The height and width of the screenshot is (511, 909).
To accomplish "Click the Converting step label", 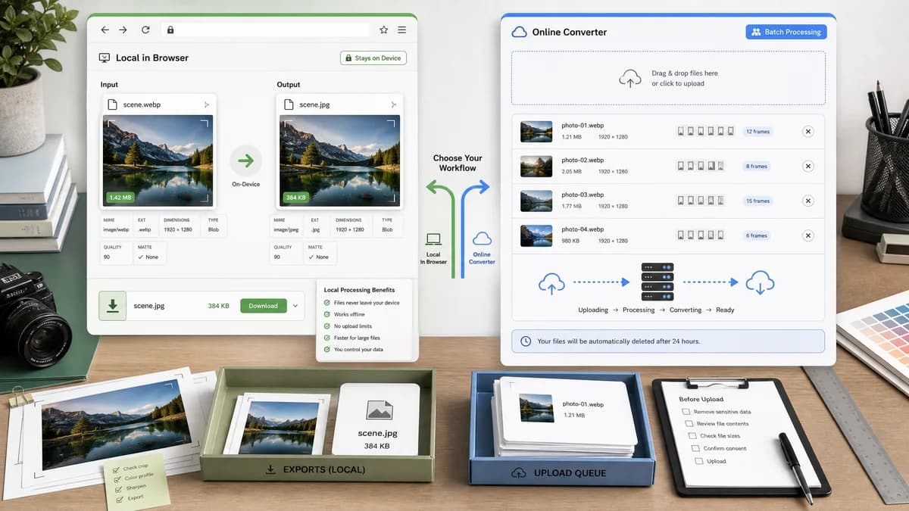I will 686,310.
